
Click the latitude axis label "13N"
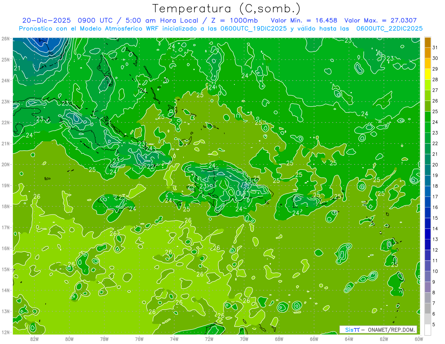tap(6, 311)
